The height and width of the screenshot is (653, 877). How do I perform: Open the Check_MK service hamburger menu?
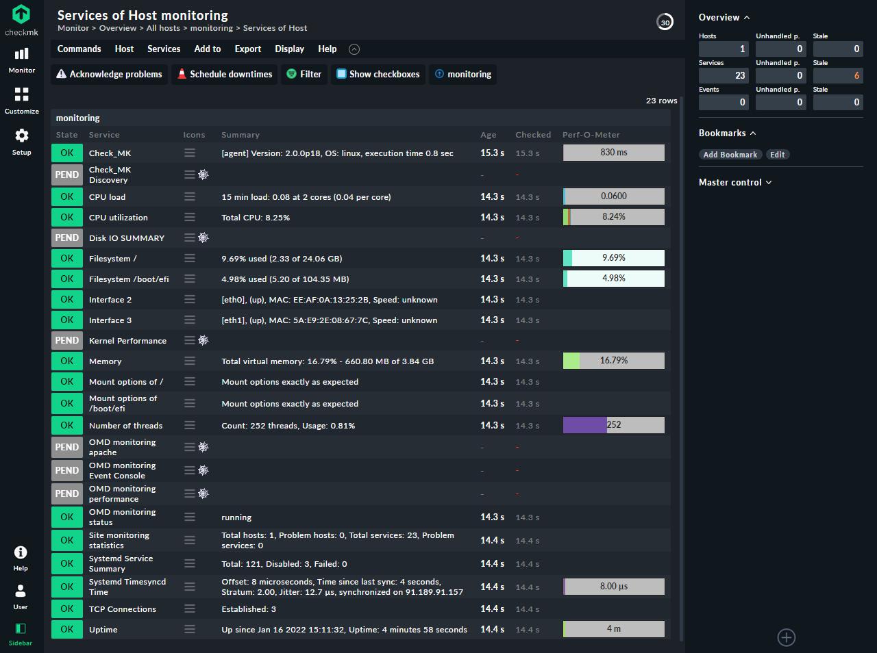point(190,153)
